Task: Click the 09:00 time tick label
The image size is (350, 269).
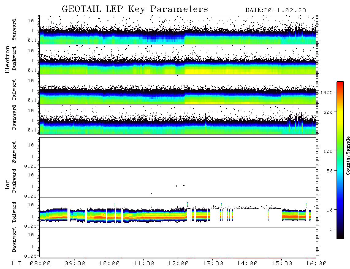Action: coord(75,264)
